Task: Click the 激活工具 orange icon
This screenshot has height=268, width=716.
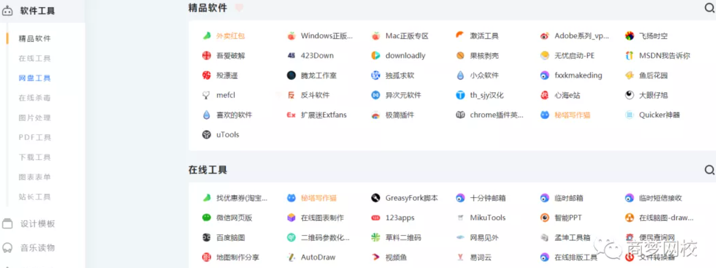Action: click(460, 36)
